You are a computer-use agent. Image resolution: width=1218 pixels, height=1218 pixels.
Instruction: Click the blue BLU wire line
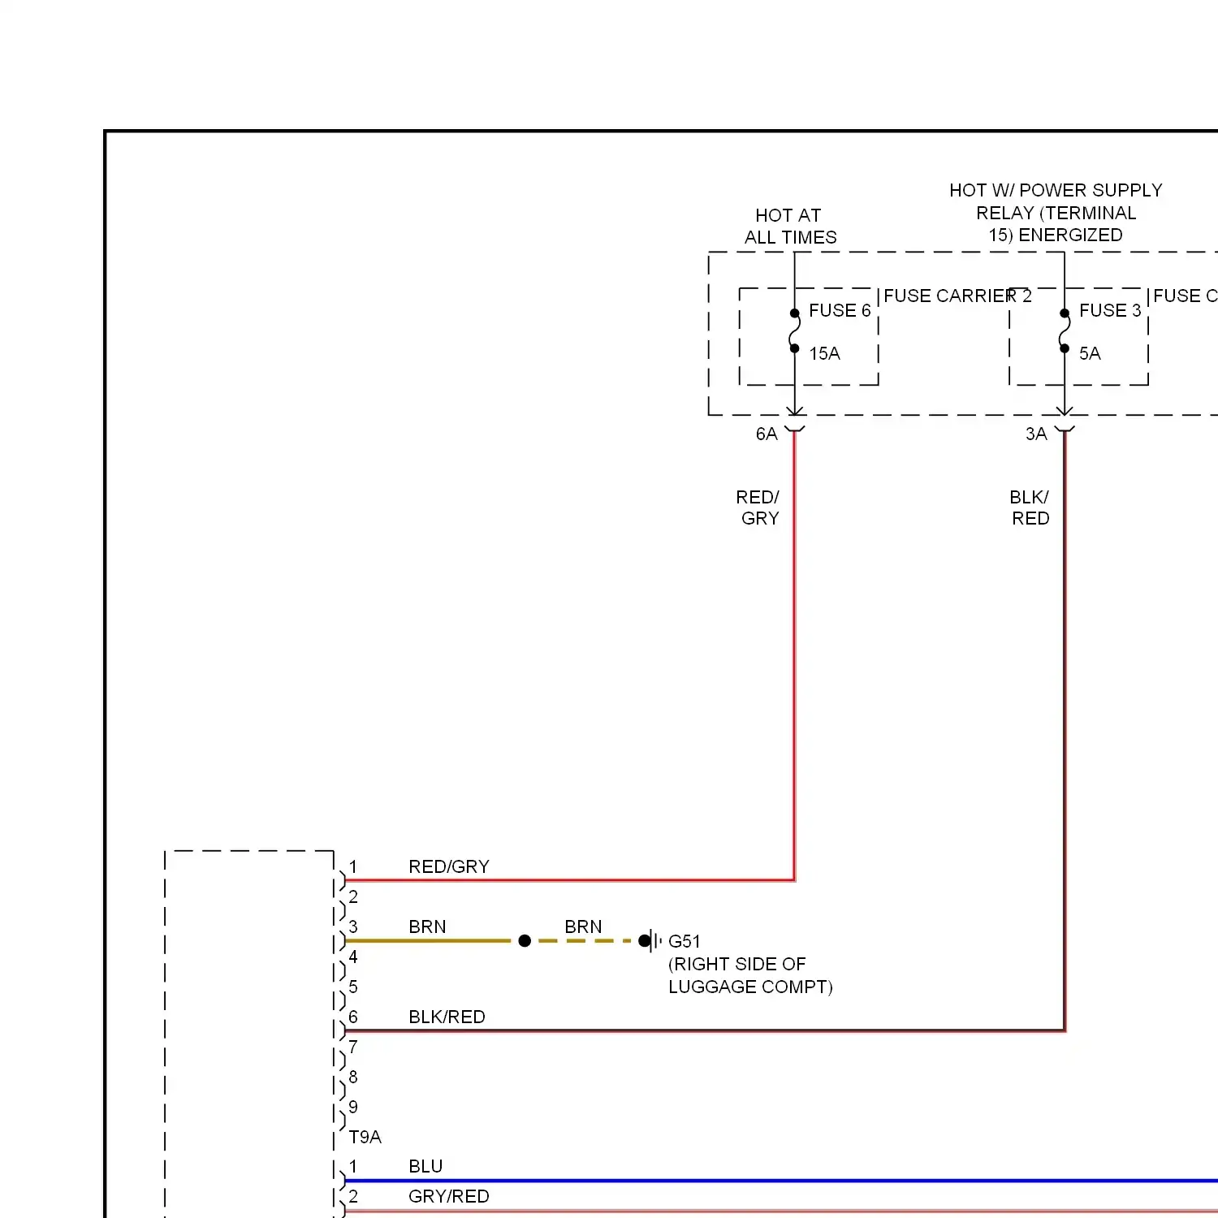pos(781,1181)
